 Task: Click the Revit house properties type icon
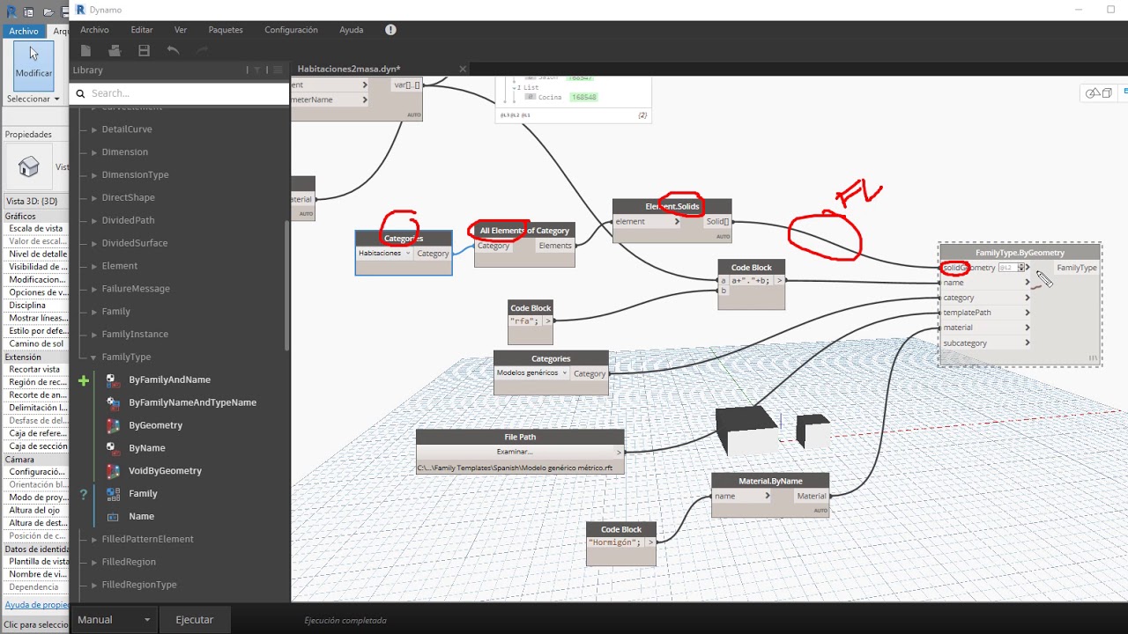click(28, 166)
